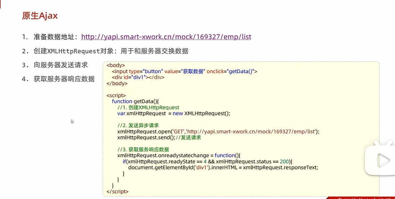Open the yapi.smart-xwork.cn emp/list link
395x199 pixels.
coord(166,37)
